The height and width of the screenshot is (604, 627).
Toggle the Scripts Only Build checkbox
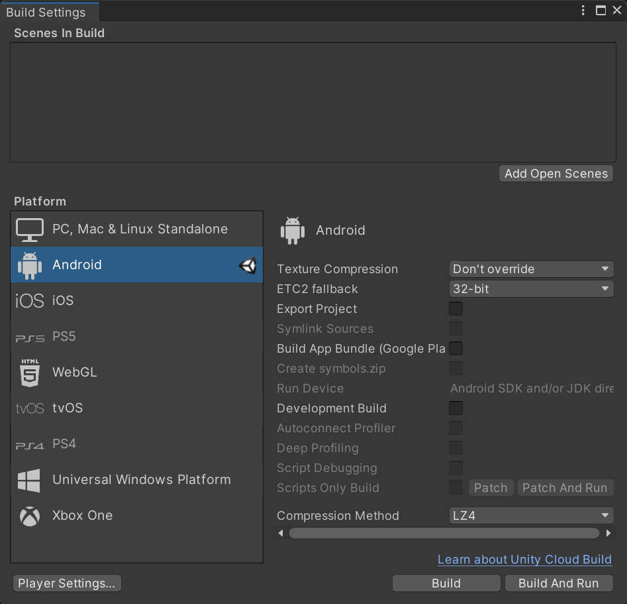click(456, 488)
